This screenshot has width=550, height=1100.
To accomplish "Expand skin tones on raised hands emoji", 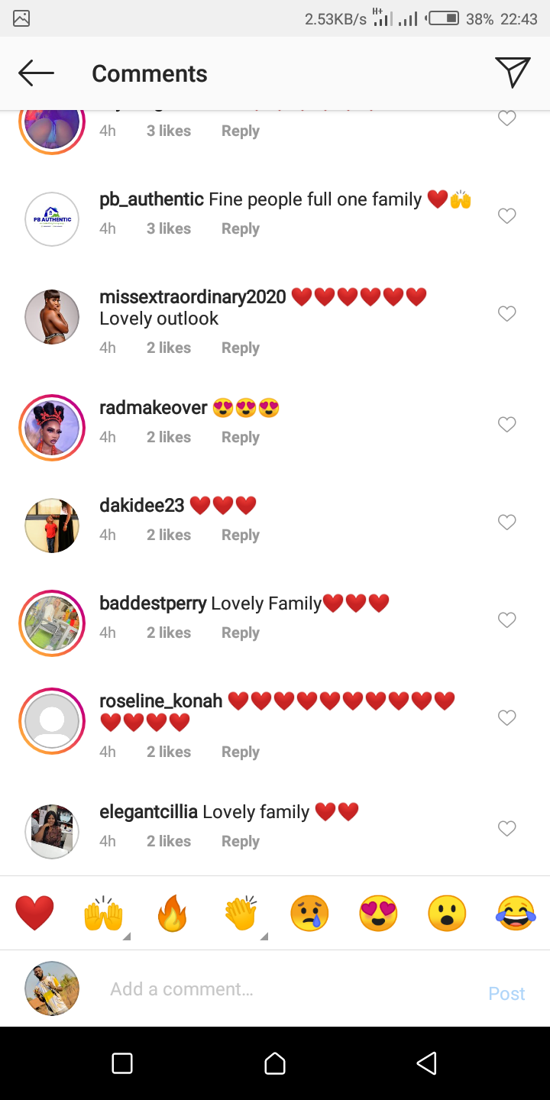I will pyautogui.click(x=126, y=937).
